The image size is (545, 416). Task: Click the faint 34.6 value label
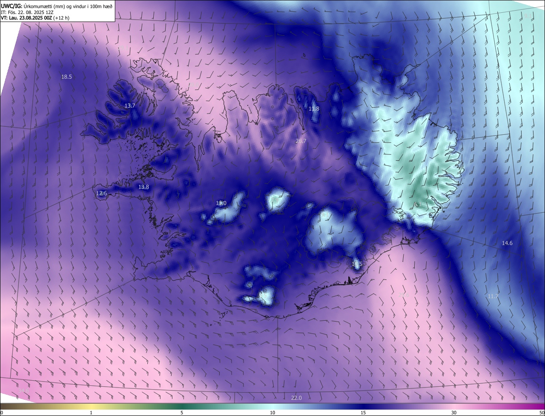pos(23,390)
